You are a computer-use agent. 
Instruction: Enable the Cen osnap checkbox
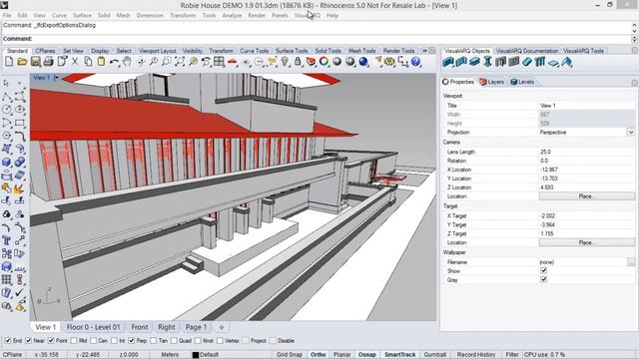point(93,340)
